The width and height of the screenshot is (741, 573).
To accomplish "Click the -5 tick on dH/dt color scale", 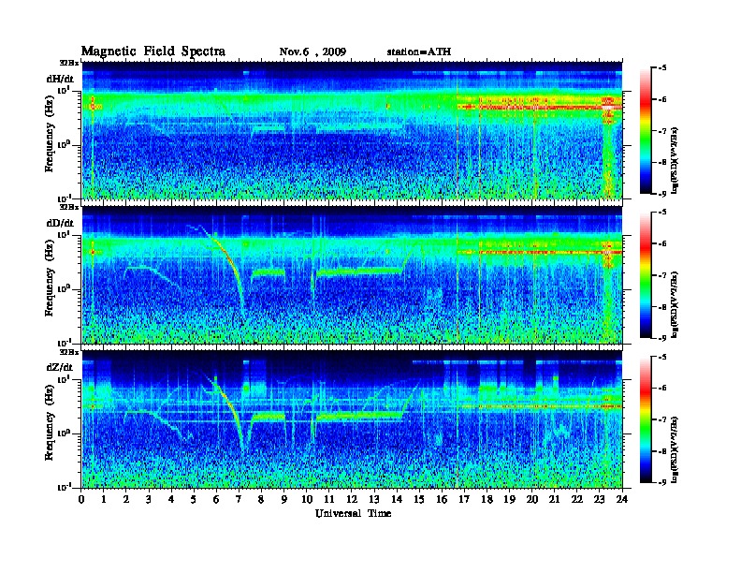I will tap(662, 68).
